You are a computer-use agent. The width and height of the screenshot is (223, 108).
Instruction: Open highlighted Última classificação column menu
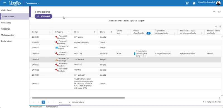[x=149, y=33]
